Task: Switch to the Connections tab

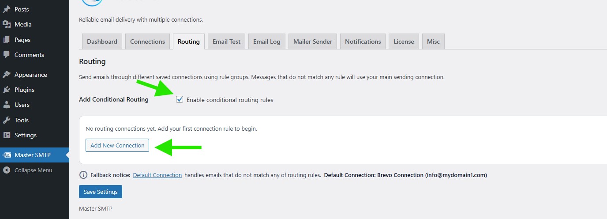Action: [147, 42]
